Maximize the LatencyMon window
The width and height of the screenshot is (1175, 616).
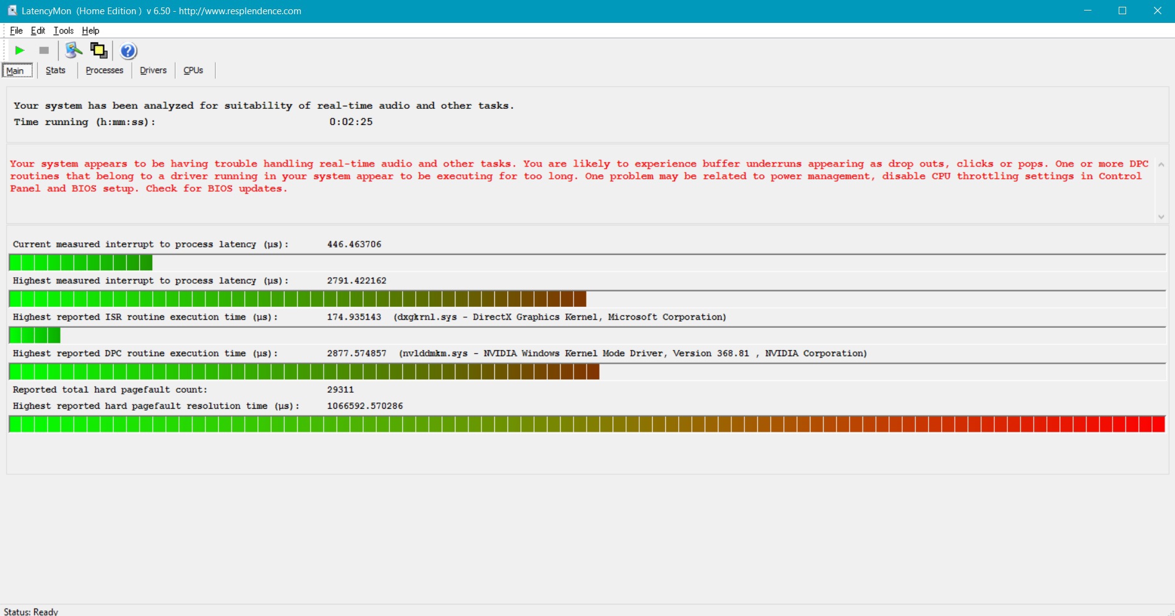pos(1122,11)
